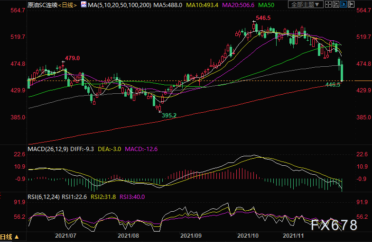Click the 385.0 left price axis label
This screenshot has width=372, height=242.
[18, 117]
